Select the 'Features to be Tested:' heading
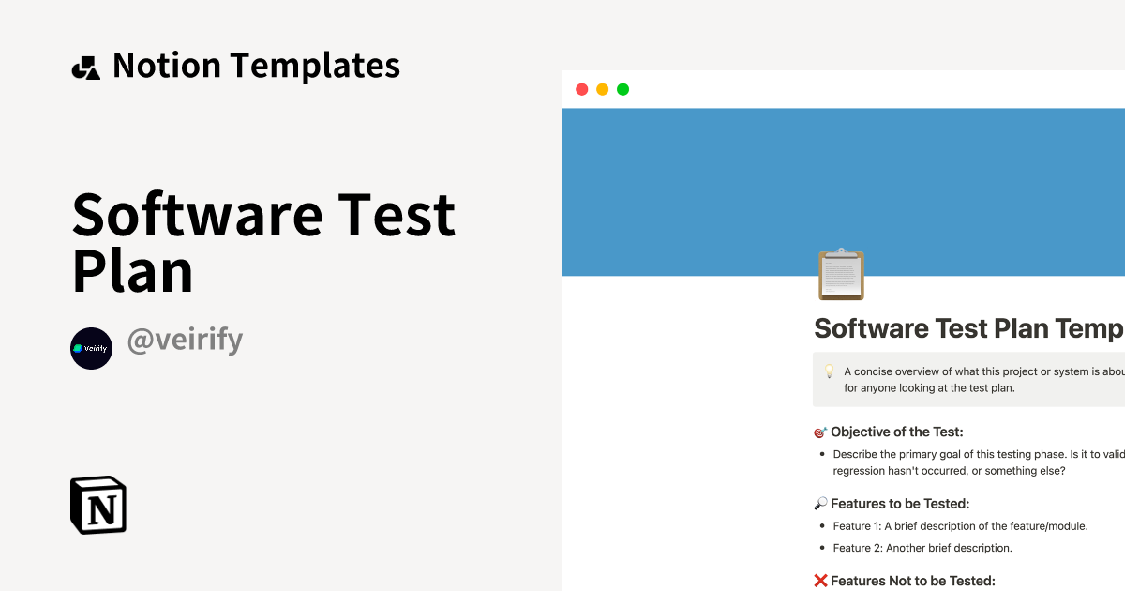The image size is (1125, 591). click(900, 504)
